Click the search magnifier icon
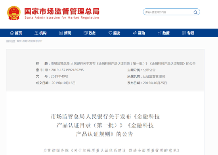This screenshot has height=155, width=218. 195,12
